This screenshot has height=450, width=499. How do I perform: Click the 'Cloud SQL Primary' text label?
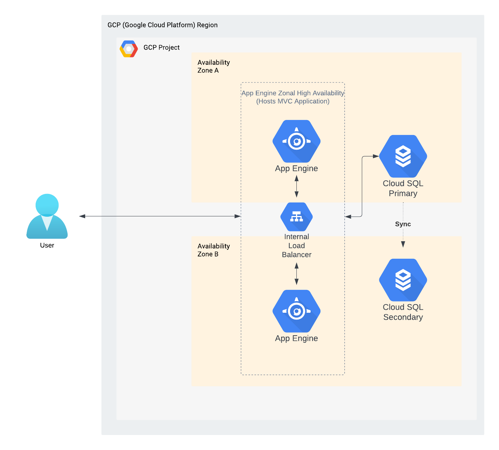pos(403,188)
